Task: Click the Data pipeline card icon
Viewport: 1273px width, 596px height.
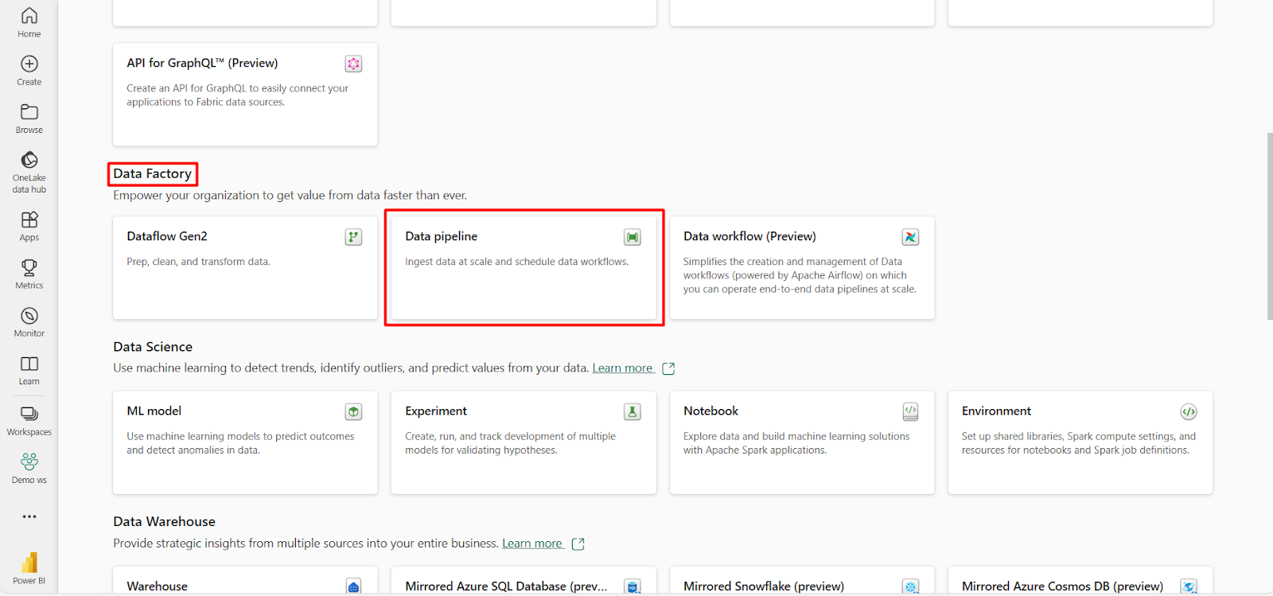Action: [632, 237]
